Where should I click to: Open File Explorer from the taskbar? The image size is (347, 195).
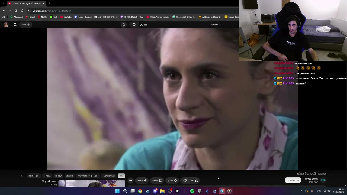click(162, 191)
